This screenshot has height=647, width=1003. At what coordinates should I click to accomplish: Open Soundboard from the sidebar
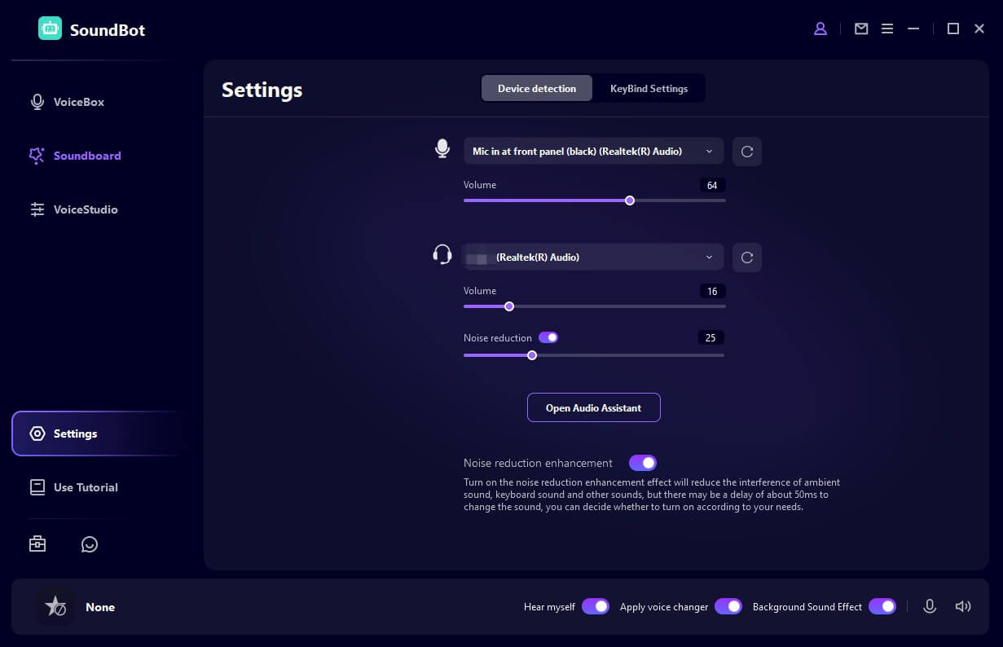click(x=86, y=156)
